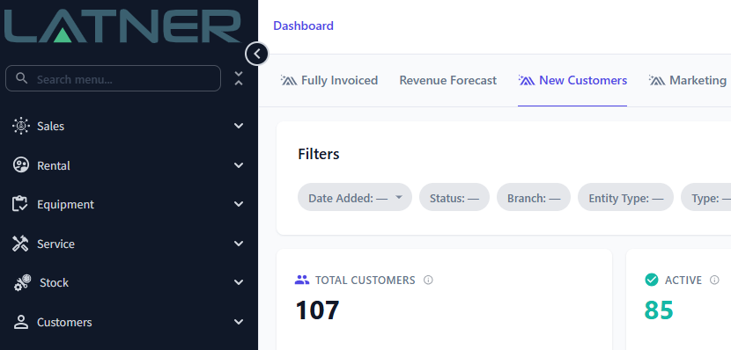The height and width of the screenshot is (350, 731).
Task: Open the Date Added filter dropdown arrow
Action: point(399,197)
